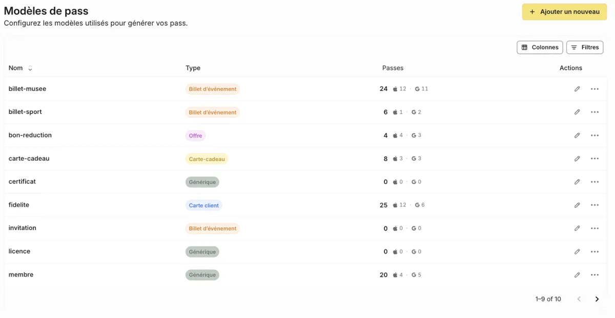This screenshot has width=615, height=318.
Task: Click the Billet d'événement badge for billet-musee
Action: coord(213,89)
